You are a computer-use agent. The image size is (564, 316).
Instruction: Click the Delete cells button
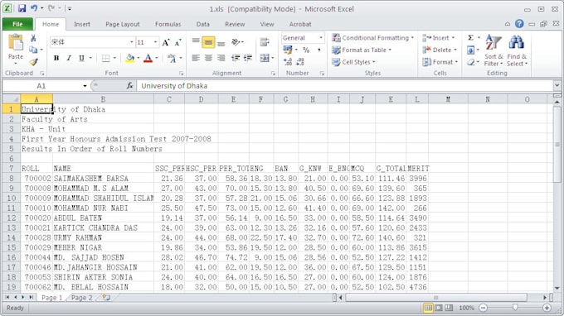pyautogui.click(x=440, y=50)
